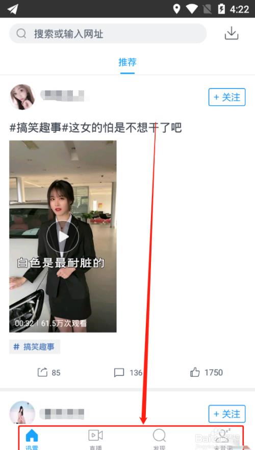Open the first poster's avatar
The height and width of the screenshot is (450, 255).
tap(22, 97)
